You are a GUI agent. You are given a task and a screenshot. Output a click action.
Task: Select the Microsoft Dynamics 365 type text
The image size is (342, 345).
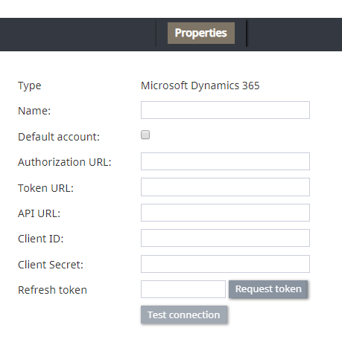tap(200, 86)
